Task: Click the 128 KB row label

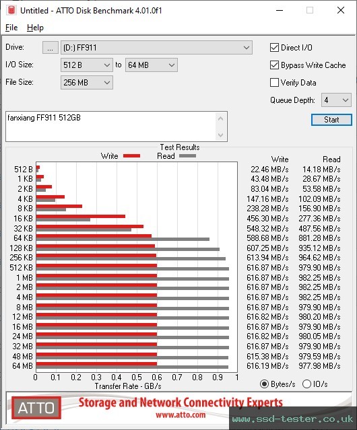Action: tap(21, 248)
